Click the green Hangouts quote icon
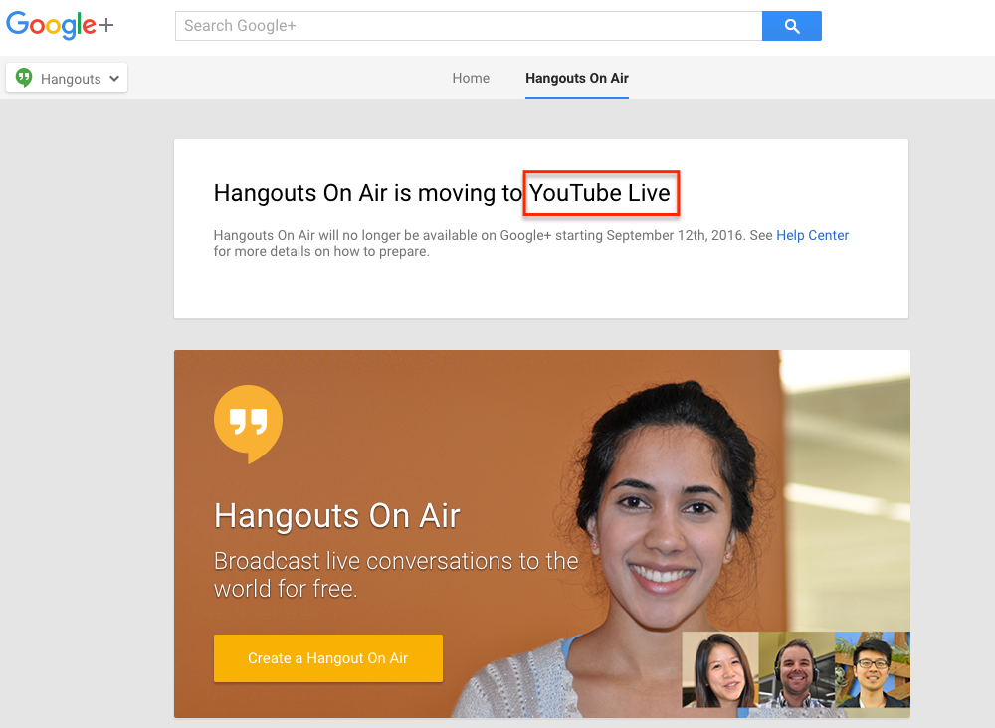995x728 pixels. [x=24, y=78]
